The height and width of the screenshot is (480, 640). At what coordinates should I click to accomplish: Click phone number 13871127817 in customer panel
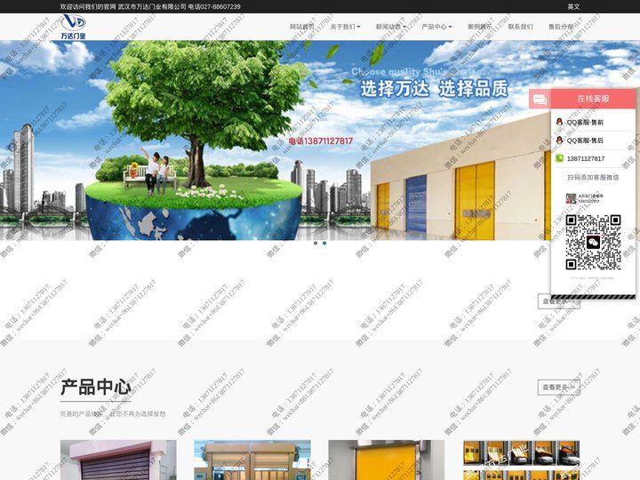[586, 158]
